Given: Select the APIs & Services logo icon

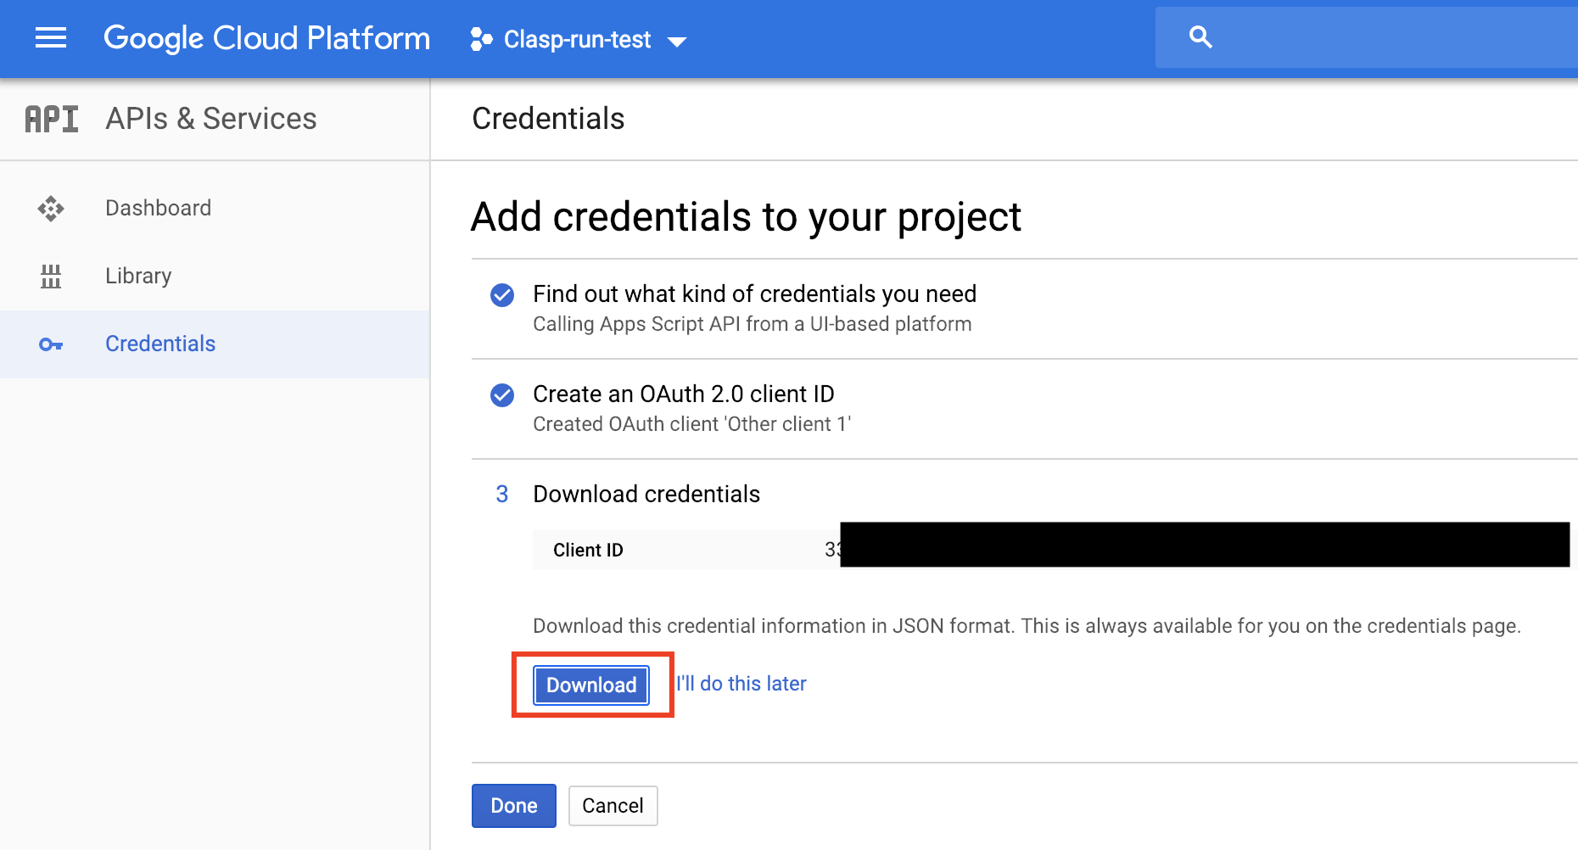Looking at the screenshot, I should [x=51, y=118].
